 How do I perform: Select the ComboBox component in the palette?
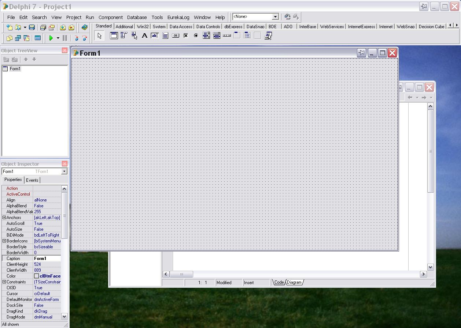point(217,35)
